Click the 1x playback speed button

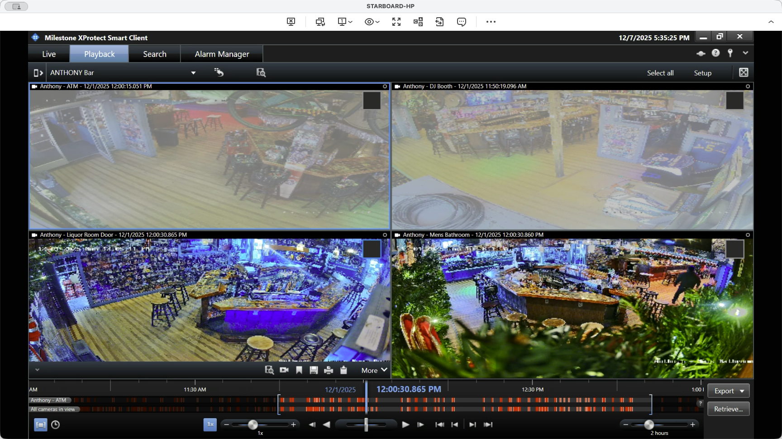tap(210, 425)
